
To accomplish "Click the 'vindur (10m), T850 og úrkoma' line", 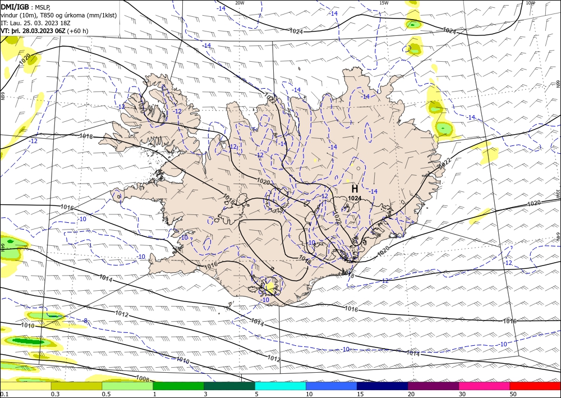I will click(59, 15).
